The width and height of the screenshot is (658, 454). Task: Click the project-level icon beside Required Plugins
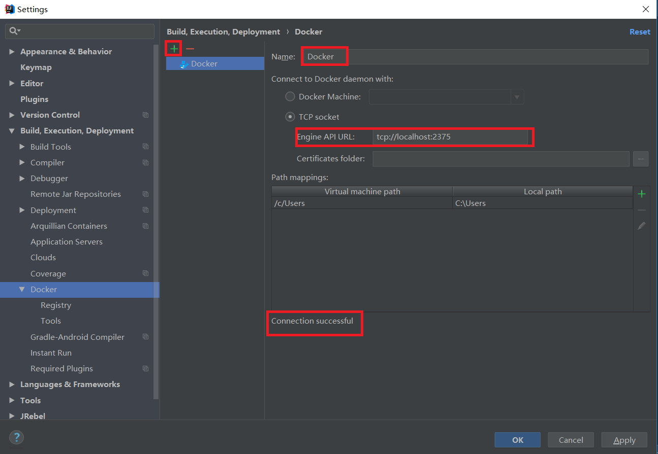(146, 369)
